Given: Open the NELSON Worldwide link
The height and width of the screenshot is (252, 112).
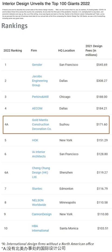Looking at the screenshot, I should point(39,202).
